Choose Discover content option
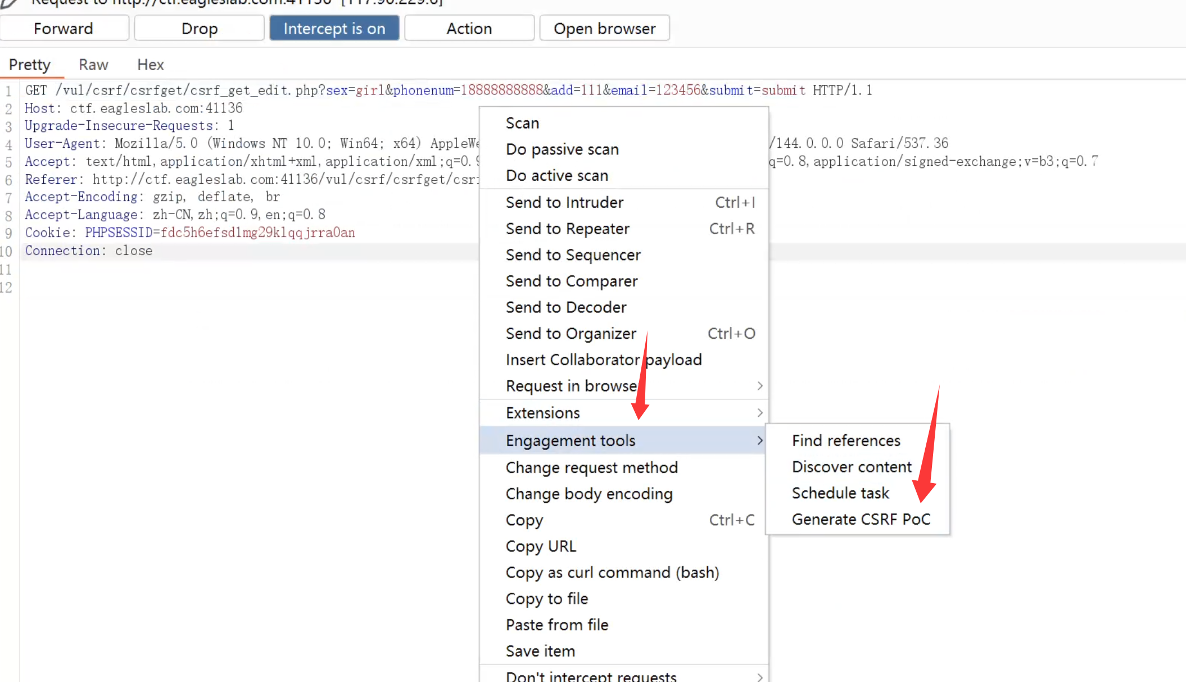Image resolution: width=1186 pixels, height=682 pixels. [x=852, y=467]
